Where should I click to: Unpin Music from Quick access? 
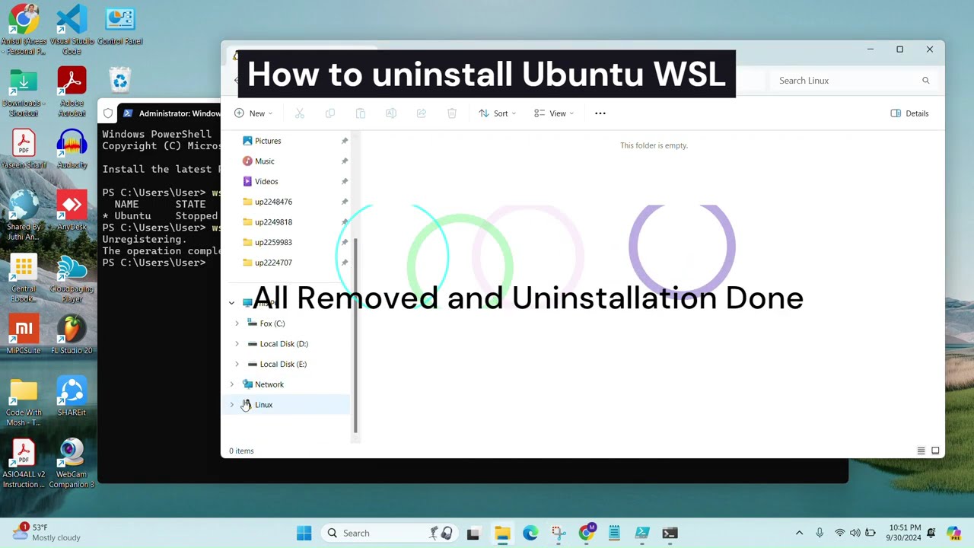(x=345, y=161)
